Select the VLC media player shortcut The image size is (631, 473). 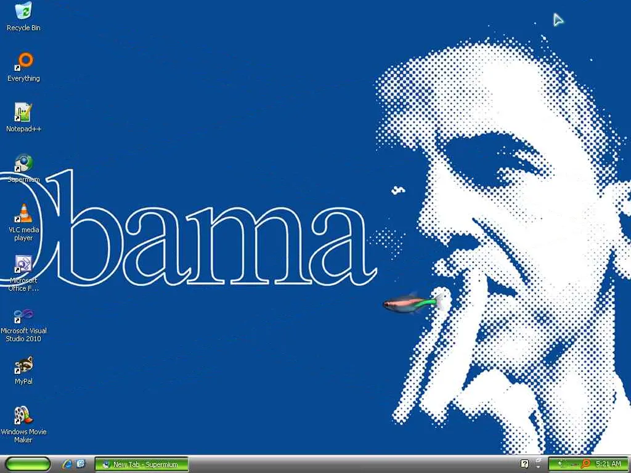click(23, 222)
